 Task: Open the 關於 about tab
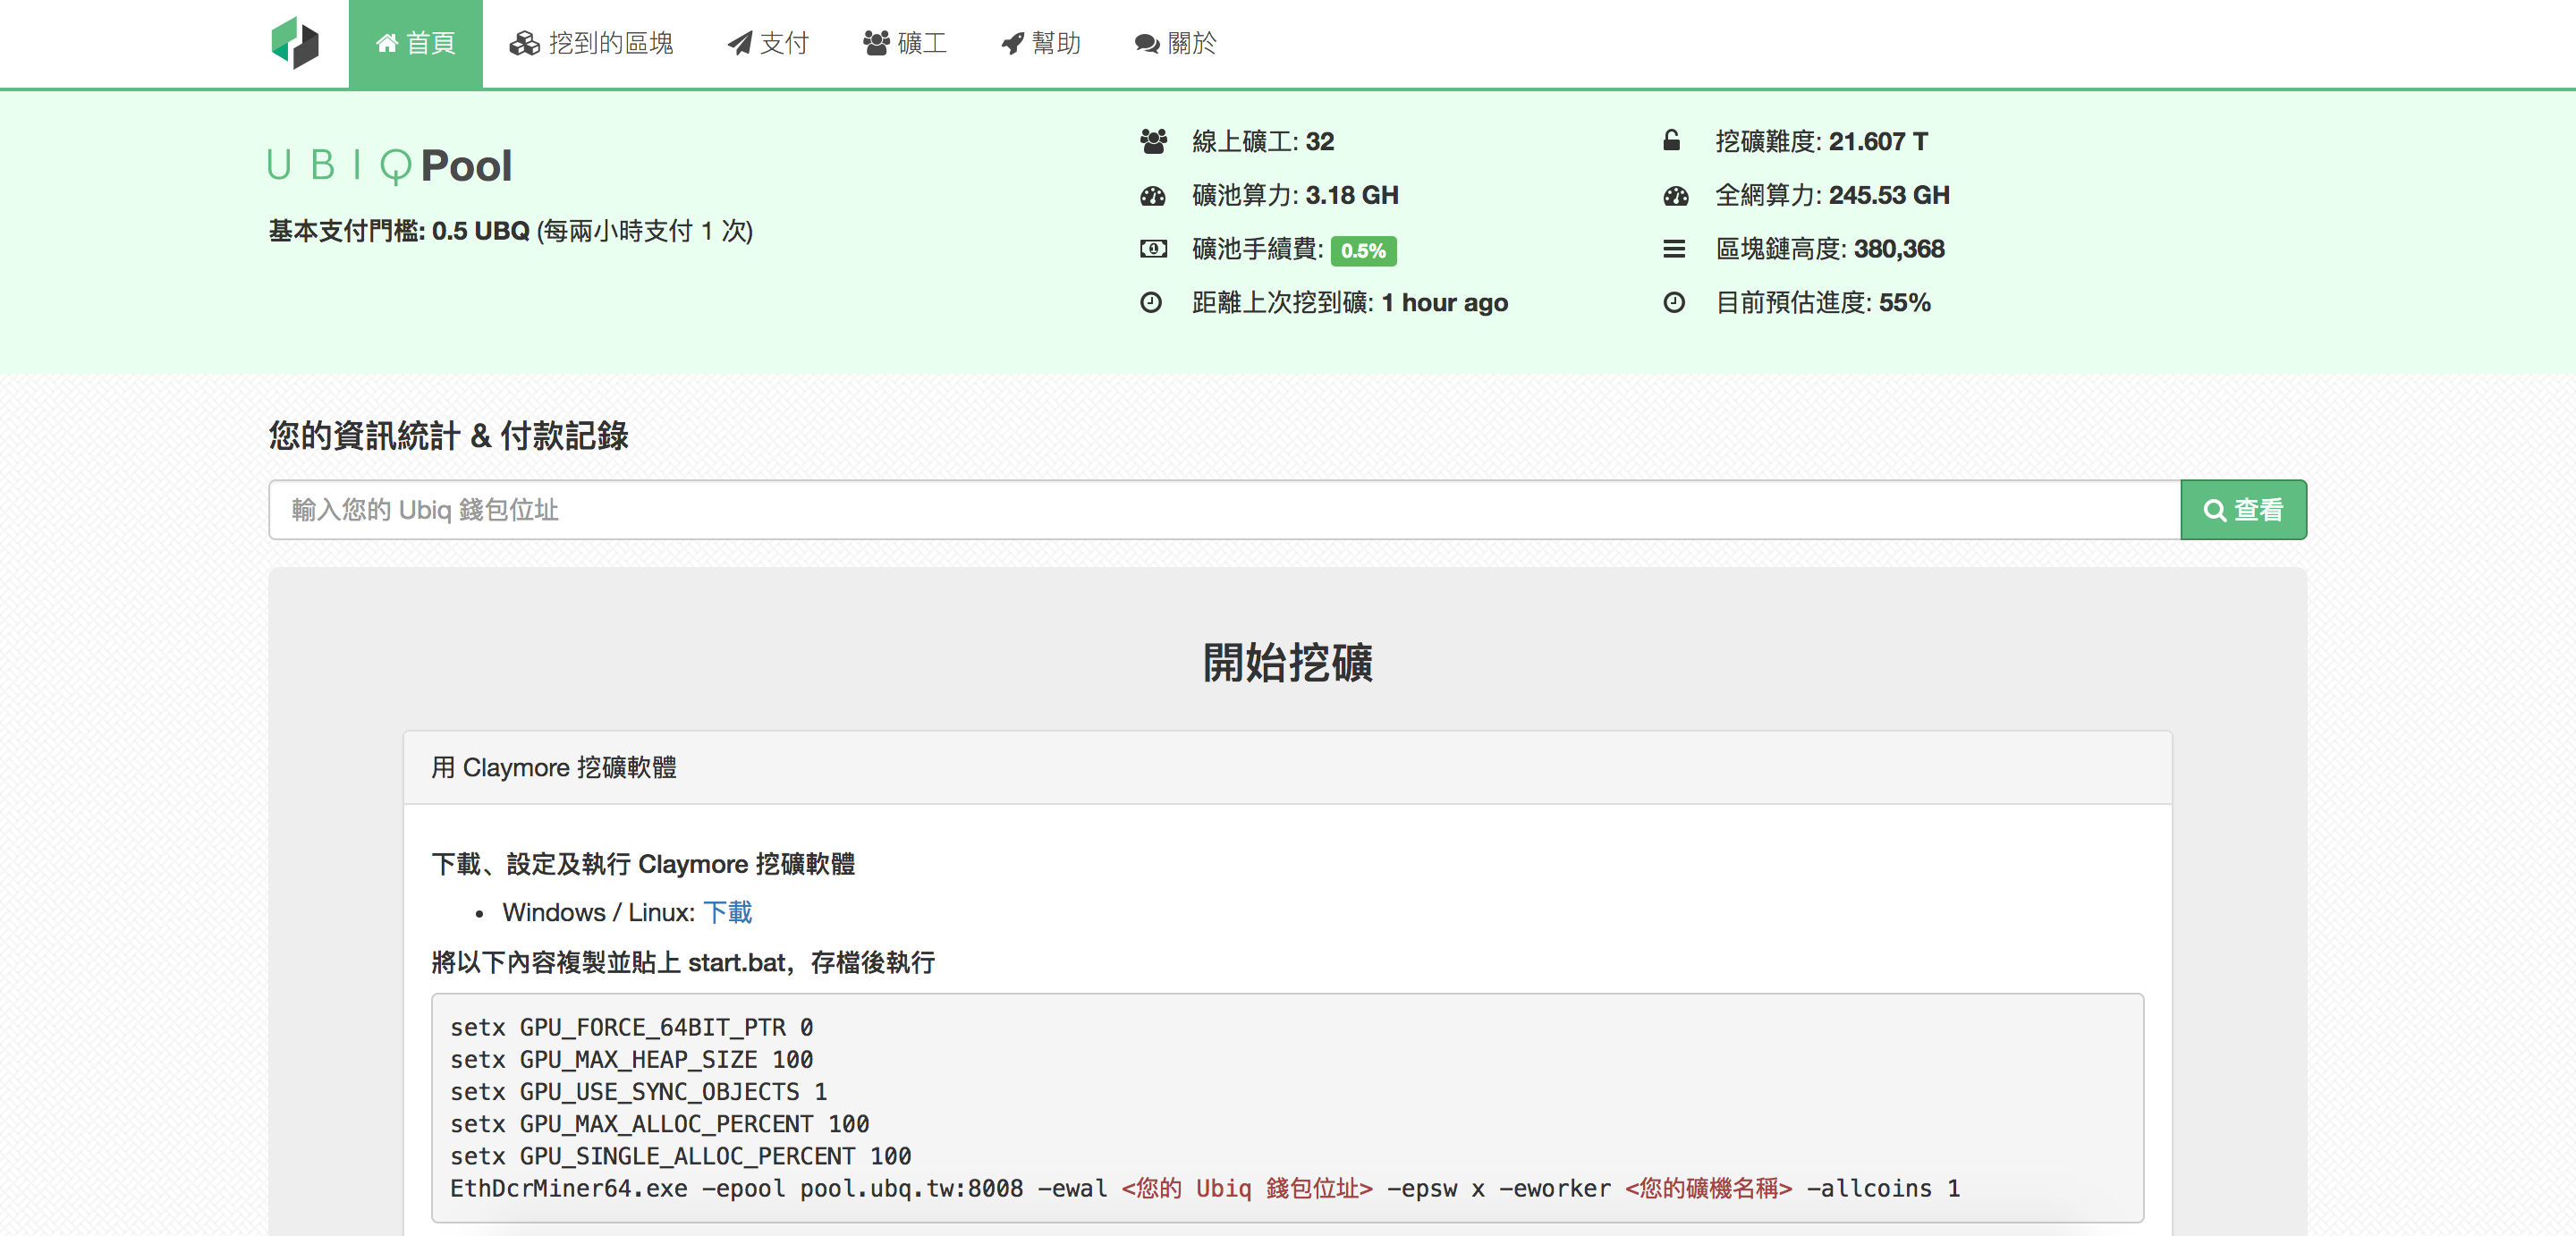coord(1176,44)
